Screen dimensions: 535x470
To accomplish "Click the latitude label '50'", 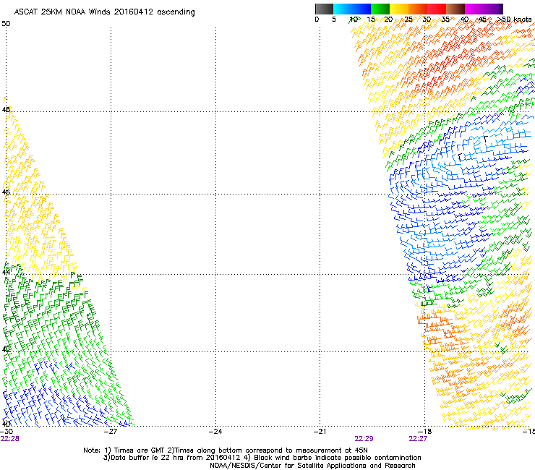I will pyautogui.click(x=6, y=24).
